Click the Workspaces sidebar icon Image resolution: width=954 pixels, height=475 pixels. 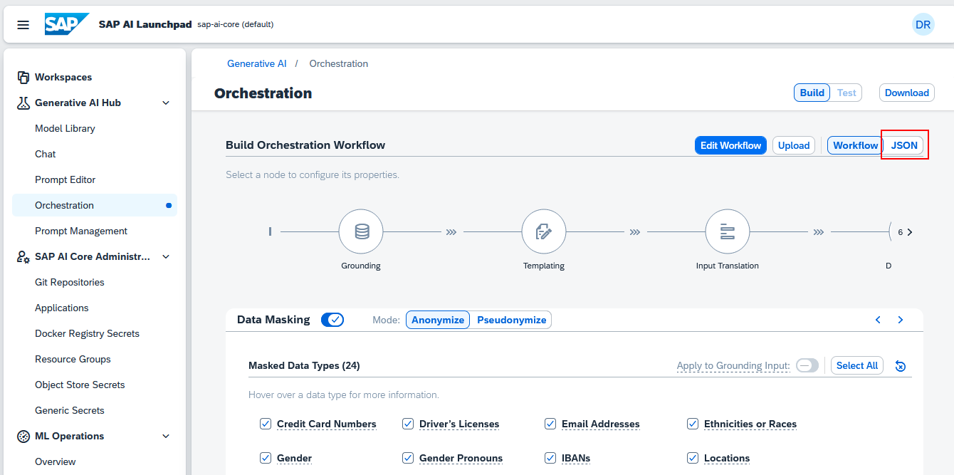tap(23, 77)
